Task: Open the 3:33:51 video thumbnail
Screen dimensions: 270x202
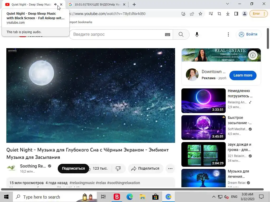Action: click(x=203, y=101)
